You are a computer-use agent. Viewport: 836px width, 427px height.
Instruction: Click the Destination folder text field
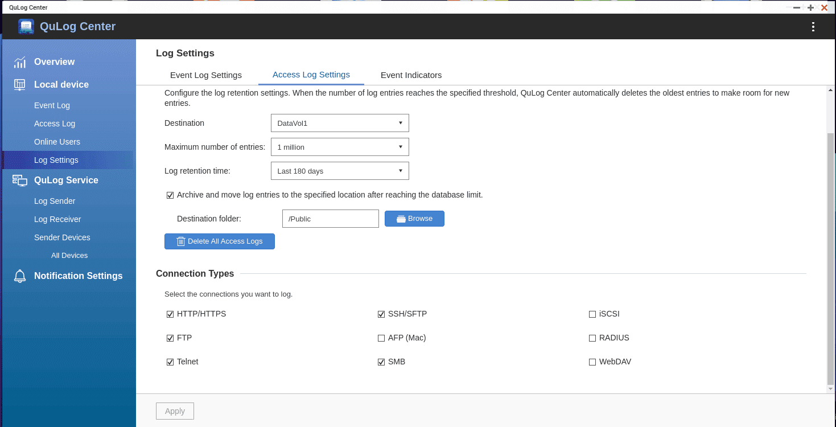click(x=330, y=219)
